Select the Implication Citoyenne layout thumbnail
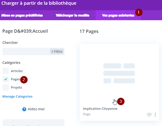This screenshot has width=162, height=126. [x=119, y=74]
